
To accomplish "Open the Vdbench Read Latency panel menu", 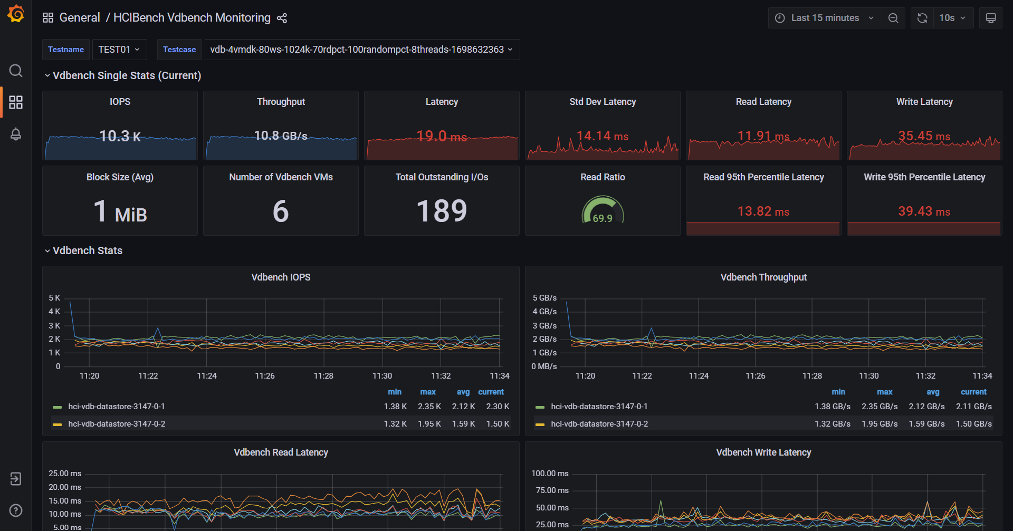I will (x=281, y=452).
